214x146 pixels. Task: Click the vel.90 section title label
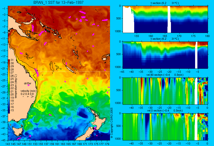[x=165, y=75]
